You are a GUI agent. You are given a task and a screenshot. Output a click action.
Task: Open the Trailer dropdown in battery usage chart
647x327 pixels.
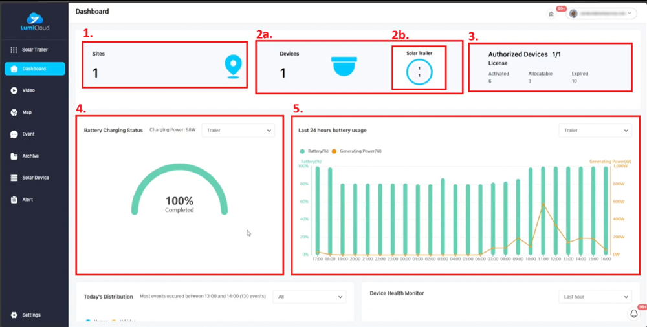(595, 131)
